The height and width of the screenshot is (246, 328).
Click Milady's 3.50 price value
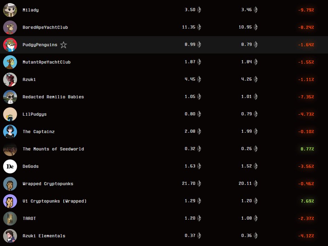pos(190,10)
